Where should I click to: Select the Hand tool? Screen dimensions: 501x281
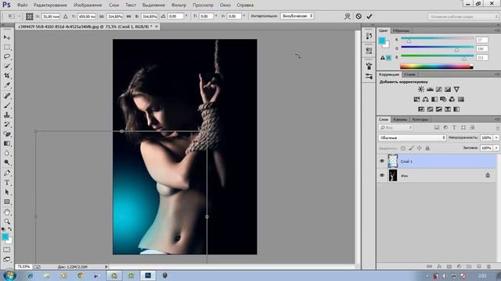tap(7, 212)
